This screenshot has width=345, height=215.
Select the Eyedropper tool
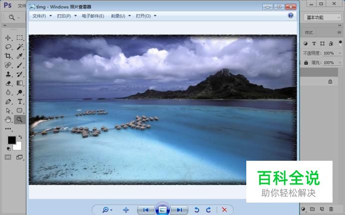tap(19, 56)
